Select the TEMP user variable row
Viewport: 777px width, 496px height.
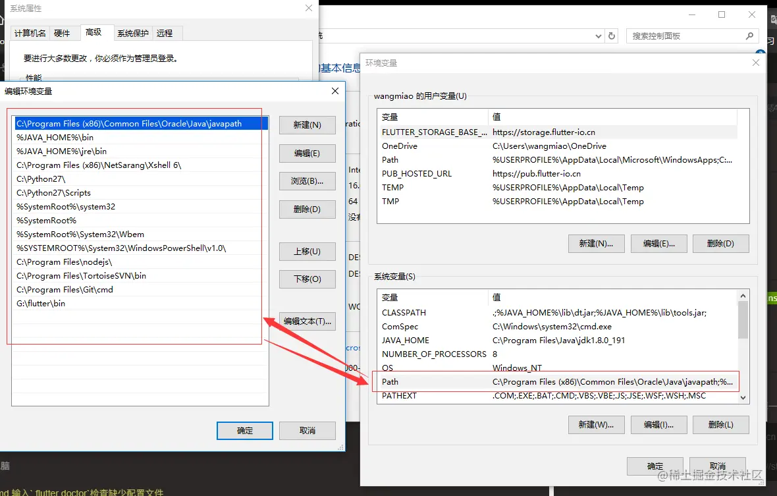coord(558,188)
